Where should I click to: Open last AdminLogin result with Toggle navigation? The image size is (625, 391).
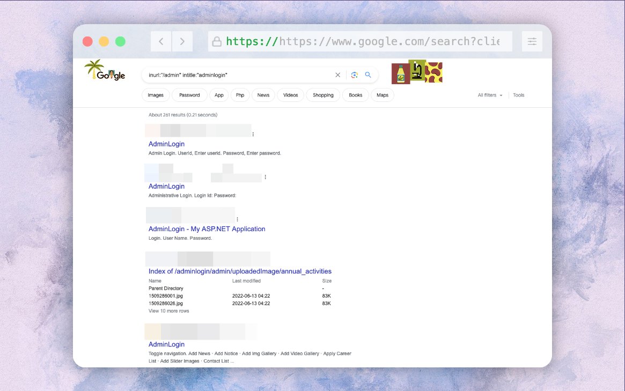167,344
